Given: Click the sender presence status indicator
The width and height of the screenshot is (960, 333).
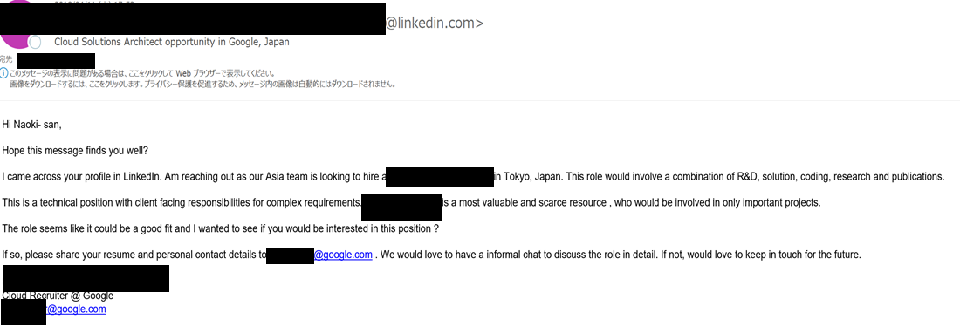Looking at the screenshot, I should [36, 42].
